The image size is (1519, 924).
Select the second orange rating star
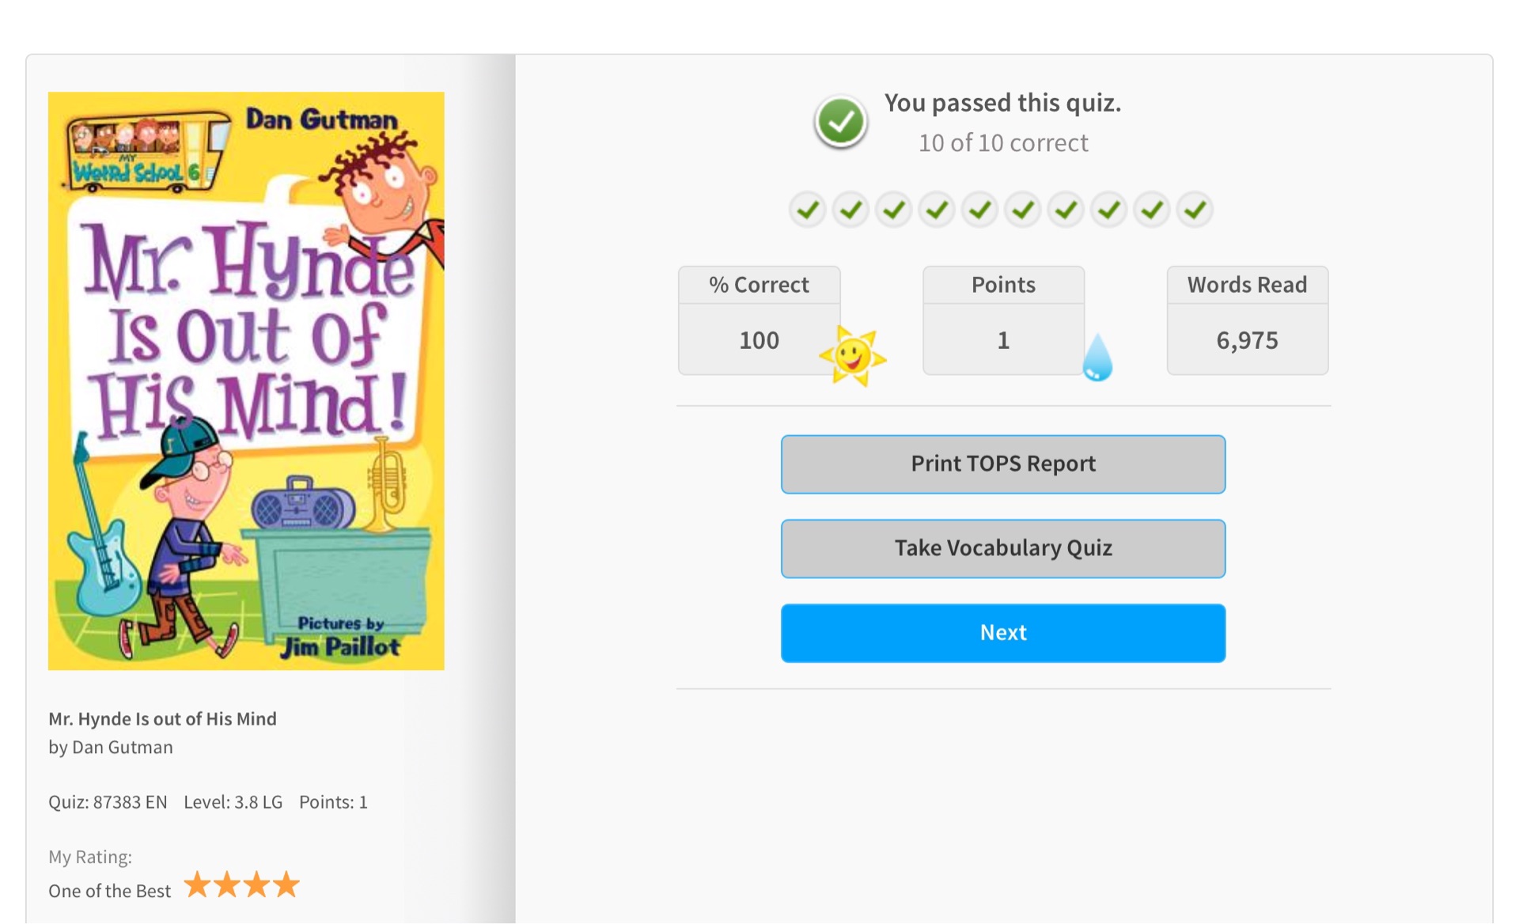[227, 884]
